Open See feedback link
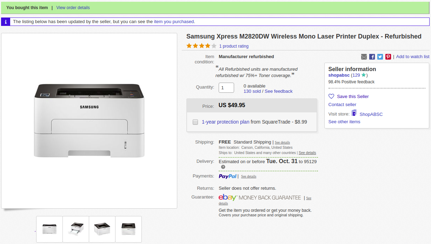The width and height of the screenshot is (431, 244). pyautogui.click(x=279, y=91)
